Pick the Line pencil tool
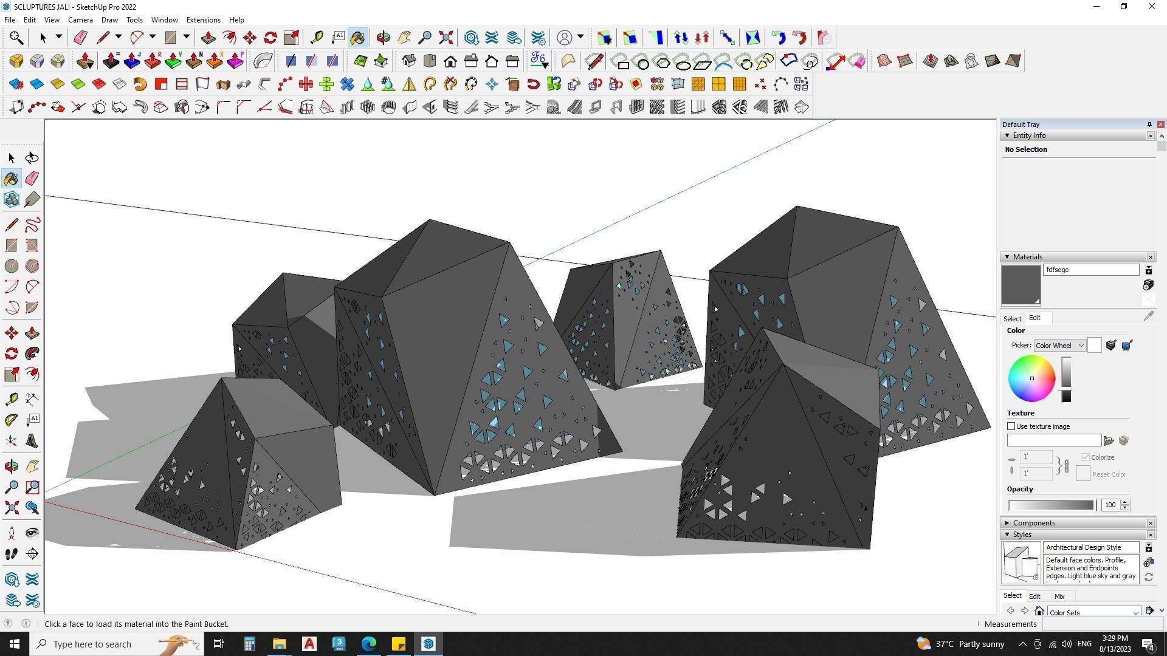Image resolution: width=1167 pixels, height=656 pixels. coord(12,225)
